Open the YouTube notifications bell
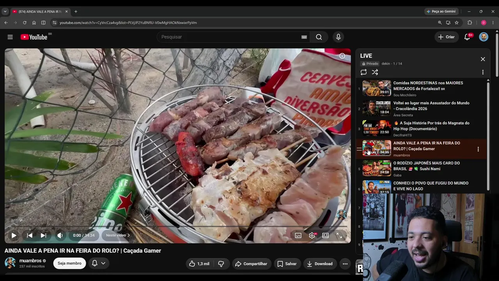Screen dimensions: 499x281 click(x=467, y=37)
